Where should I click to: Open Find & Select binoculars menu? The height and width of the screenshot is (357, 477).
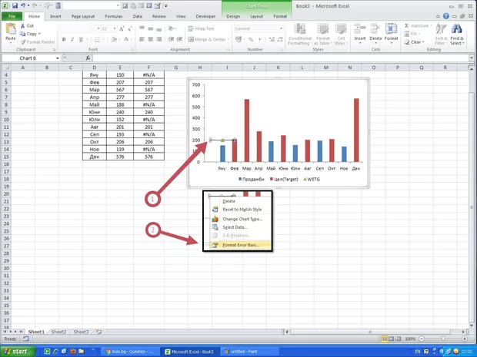[457, 34]
